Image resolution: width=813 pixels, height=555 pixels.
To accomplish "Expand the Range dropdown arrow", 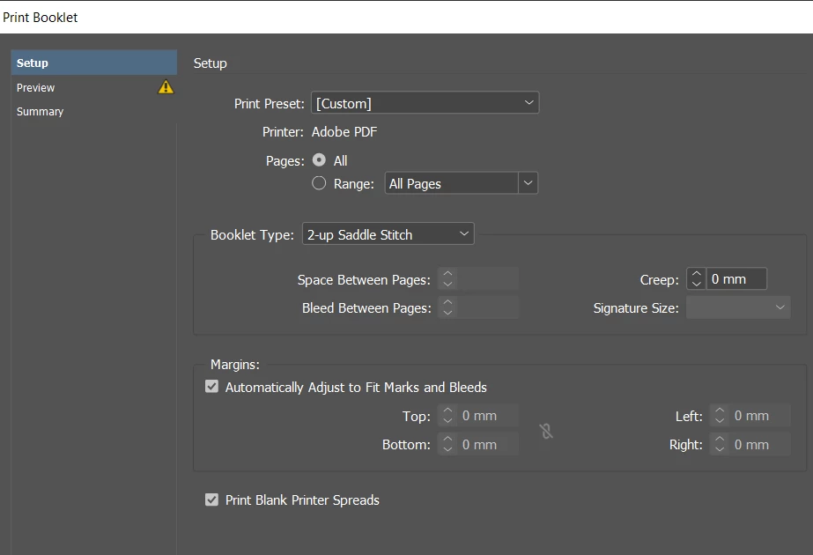I will click(x=528, y=183).
